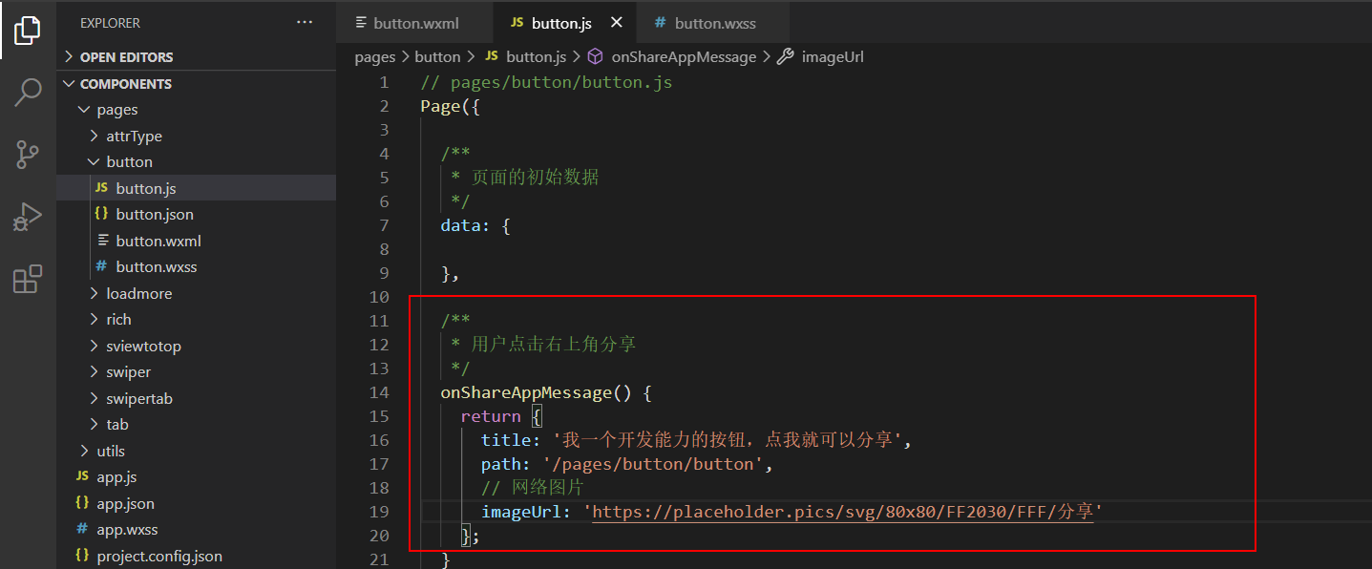Click the data property on line 7
The width and height of the screenshot is (1372, 569).
pos(460,225)
